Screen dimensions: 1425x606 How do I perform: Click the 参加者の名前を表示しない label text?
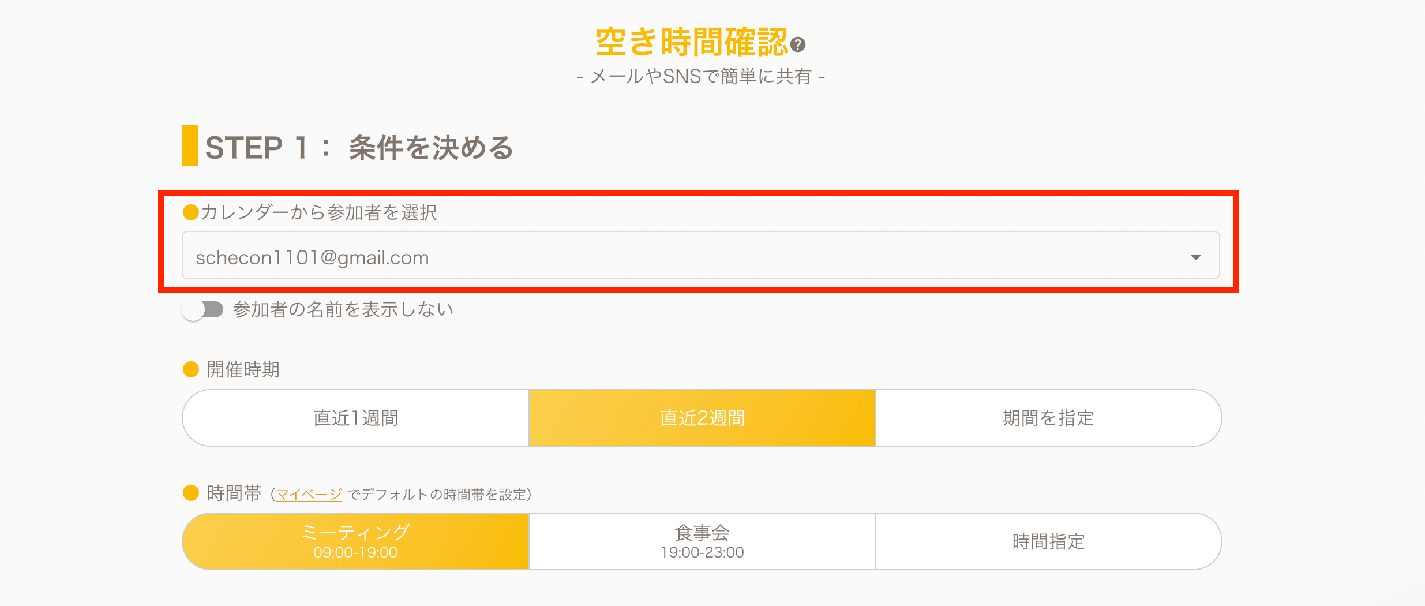(343, 310)
